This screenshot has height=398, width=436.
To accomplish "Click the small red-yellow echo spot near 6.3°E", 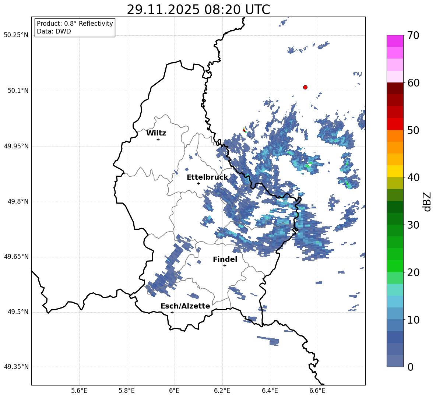I will (x=245, y=130).
